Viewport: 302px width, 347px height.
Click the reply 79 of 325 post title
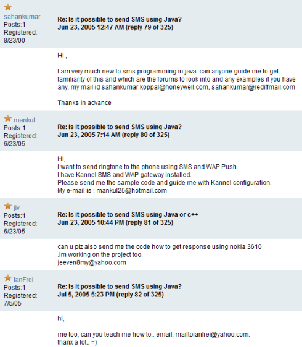pyautogui.click(x=120, y=20)
